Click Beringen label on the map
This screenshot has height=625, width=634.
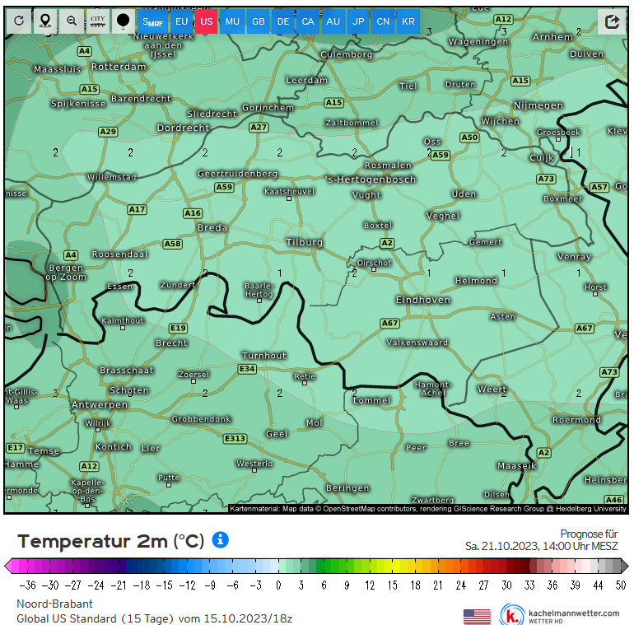pos(347,488)
